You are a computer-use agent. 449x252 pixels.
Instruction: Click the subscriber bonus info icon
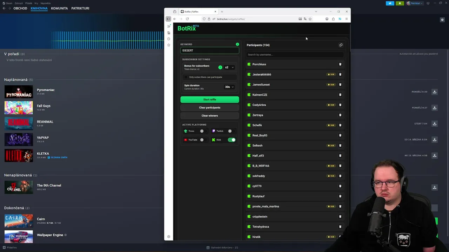pos(220,67)
